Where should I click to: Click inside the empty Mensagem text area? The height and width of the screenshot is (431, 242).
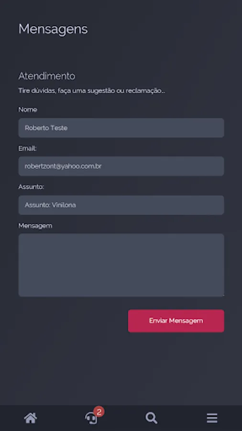(x=121, y=265)
